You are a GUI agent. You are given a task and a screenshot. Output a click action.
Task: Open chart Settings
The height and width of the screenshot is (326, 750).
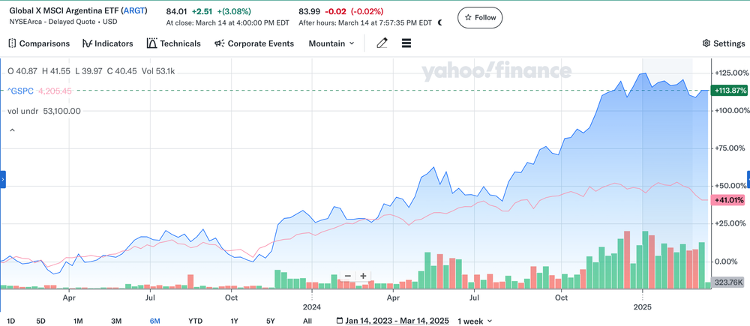tap(724, 43)
